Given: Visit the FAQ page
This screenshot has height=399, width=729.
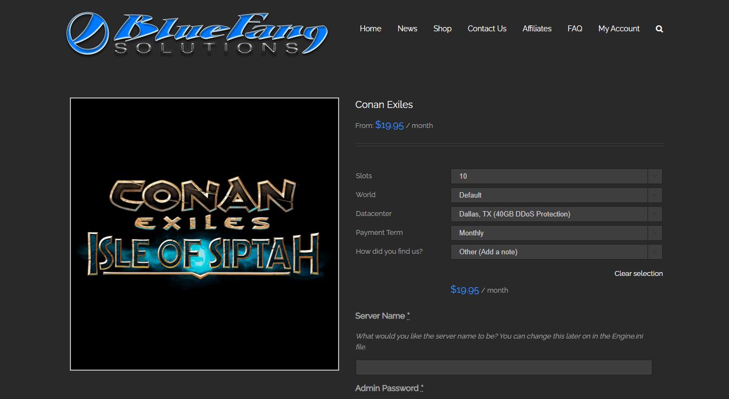Looking at the screenshot, I should click(x=575, y=29).
